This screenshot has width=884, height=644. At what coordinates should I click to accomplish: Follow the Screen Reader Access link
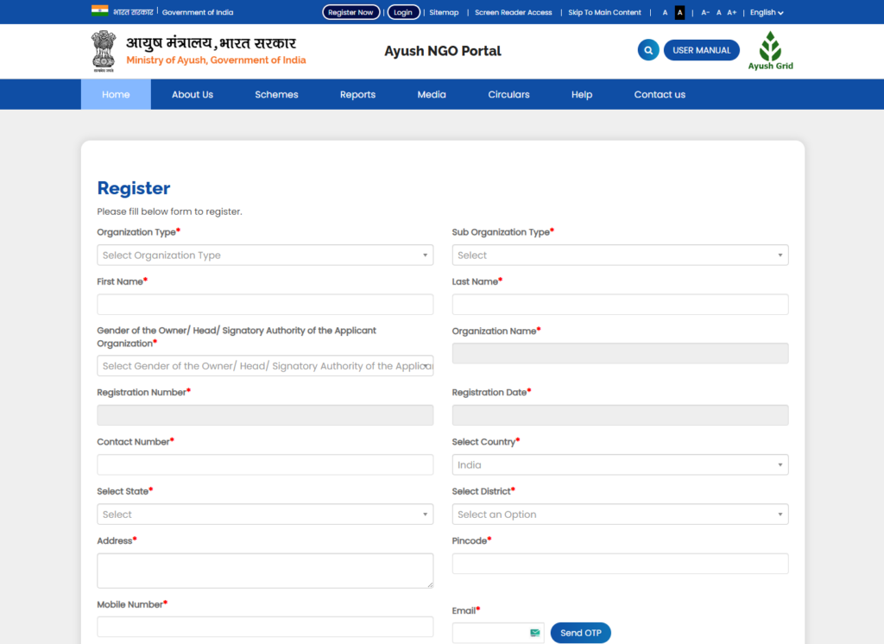point(514,13)
